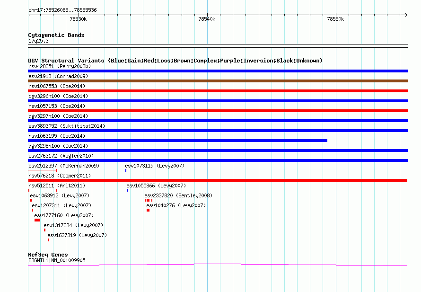Open the esv1073119 (Levy2007) variant label
This screenshot has height=292, width=421.
click(x=155, y=166)
